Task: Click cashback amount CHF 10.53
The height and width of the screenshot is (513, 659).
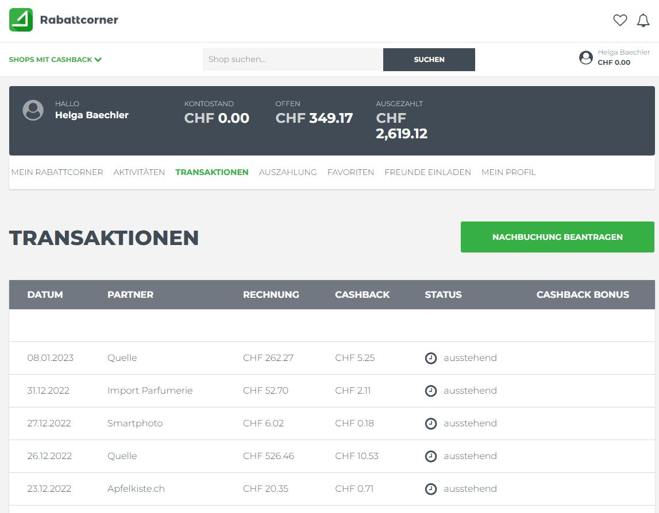Action: (357, 456)
